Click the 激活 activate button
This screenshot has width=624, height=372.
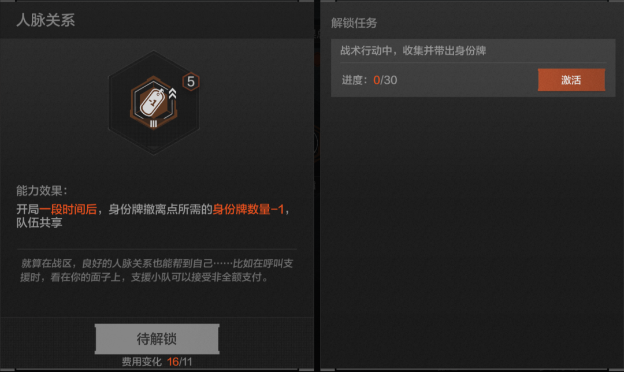(x=571, y=80)
